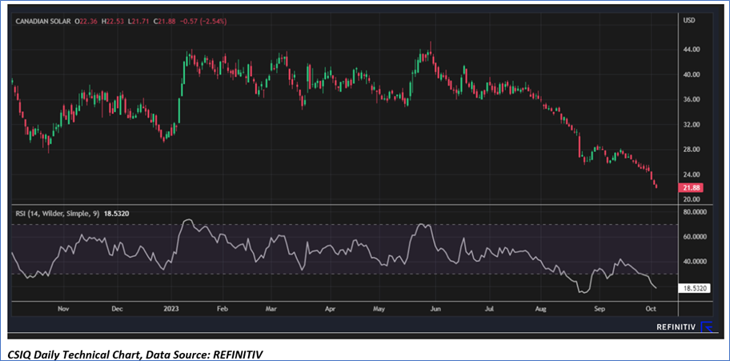The height and width of the screenshot is (361, 730).
Task: Select the Jun label on time axis
Action: (x=435, y=307)
